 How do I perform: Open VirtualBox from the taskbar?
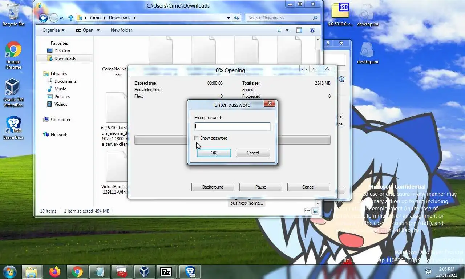[x=144, y=272]
